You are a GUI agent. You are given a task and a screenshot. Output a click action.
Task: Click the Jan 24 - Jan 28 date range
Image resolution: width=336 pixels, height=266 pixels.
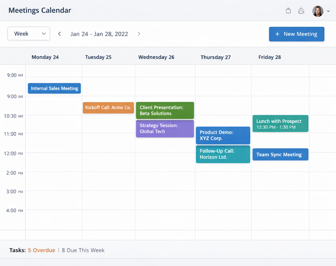point(99,34)
